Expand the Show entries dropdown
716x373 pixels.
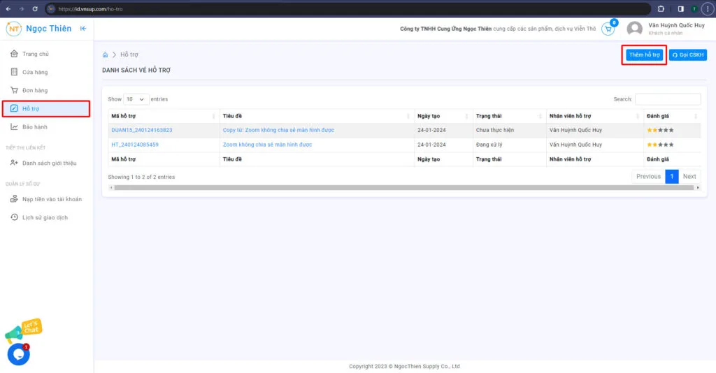click(x=136, y=99)
